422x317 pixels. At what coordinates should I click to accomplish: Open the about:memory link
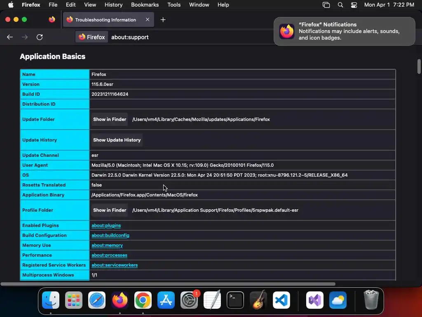click(x=107, y=245)
